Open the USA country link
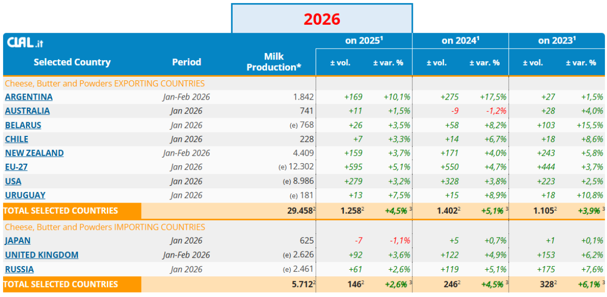Image resolution: width=607 pixels, height=297 pixels. tap(13, 181)
